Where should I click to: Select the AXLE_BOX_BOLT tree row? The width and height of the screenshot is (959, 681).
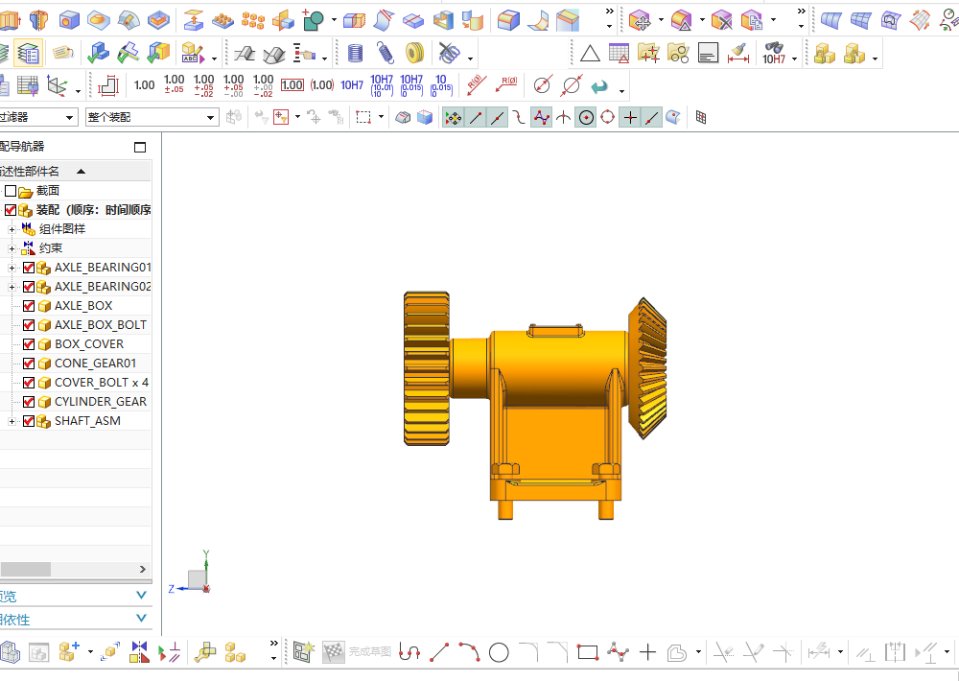tap(75, 325)
